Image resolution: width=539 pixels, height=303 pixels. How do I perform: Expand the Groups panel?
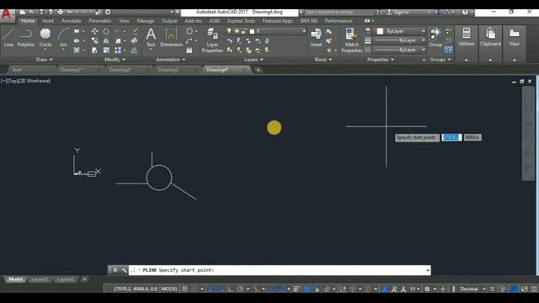coord(440,60)
